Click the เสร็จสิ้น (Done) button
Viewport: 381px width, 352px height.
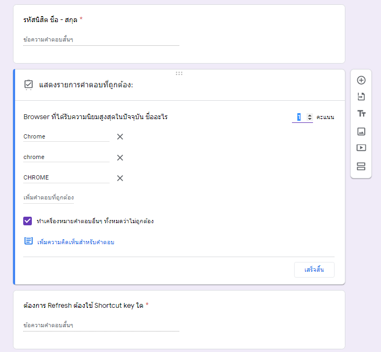[314, 270]
